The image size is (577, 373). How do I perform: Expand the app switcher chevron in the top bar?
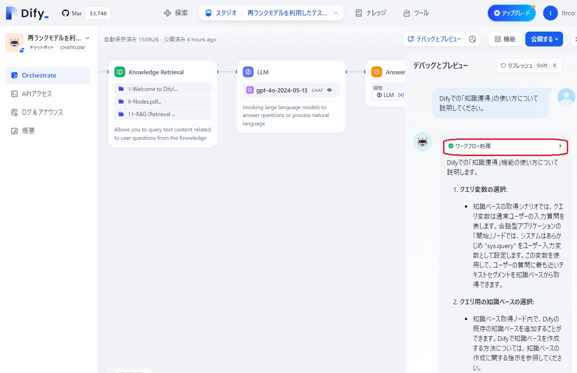pos(335,13)
